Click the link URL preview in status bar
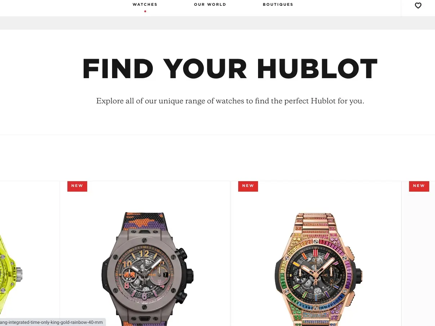Viewport: 435px width, 326px height. (53, 322)
